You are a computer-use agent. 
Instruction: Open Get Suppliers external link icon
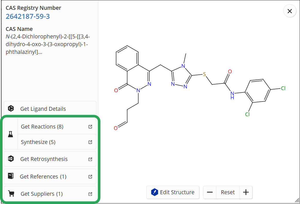coord(90,194)
